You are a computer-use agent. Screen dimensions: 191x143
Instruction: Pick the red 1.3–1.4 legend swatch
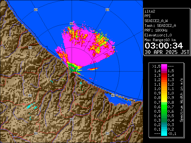(x=164, y=75)
